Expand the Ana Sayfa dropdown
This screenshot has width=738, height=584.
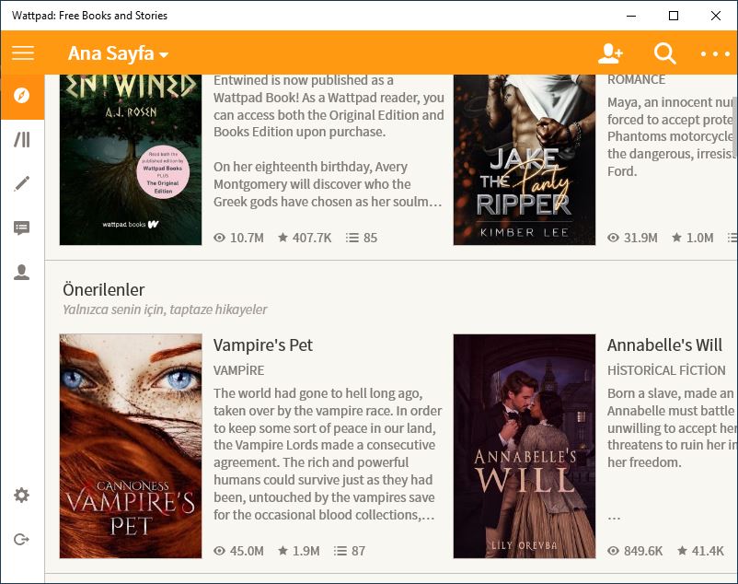(118, 53)
